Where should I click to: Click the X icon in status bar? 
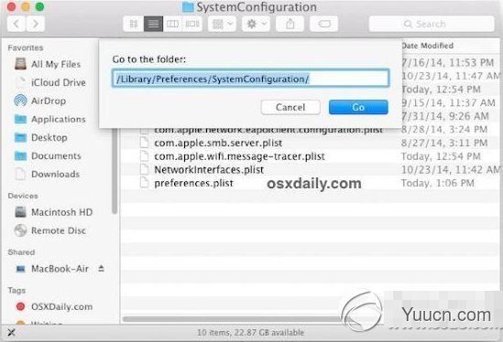coord(11,333)
